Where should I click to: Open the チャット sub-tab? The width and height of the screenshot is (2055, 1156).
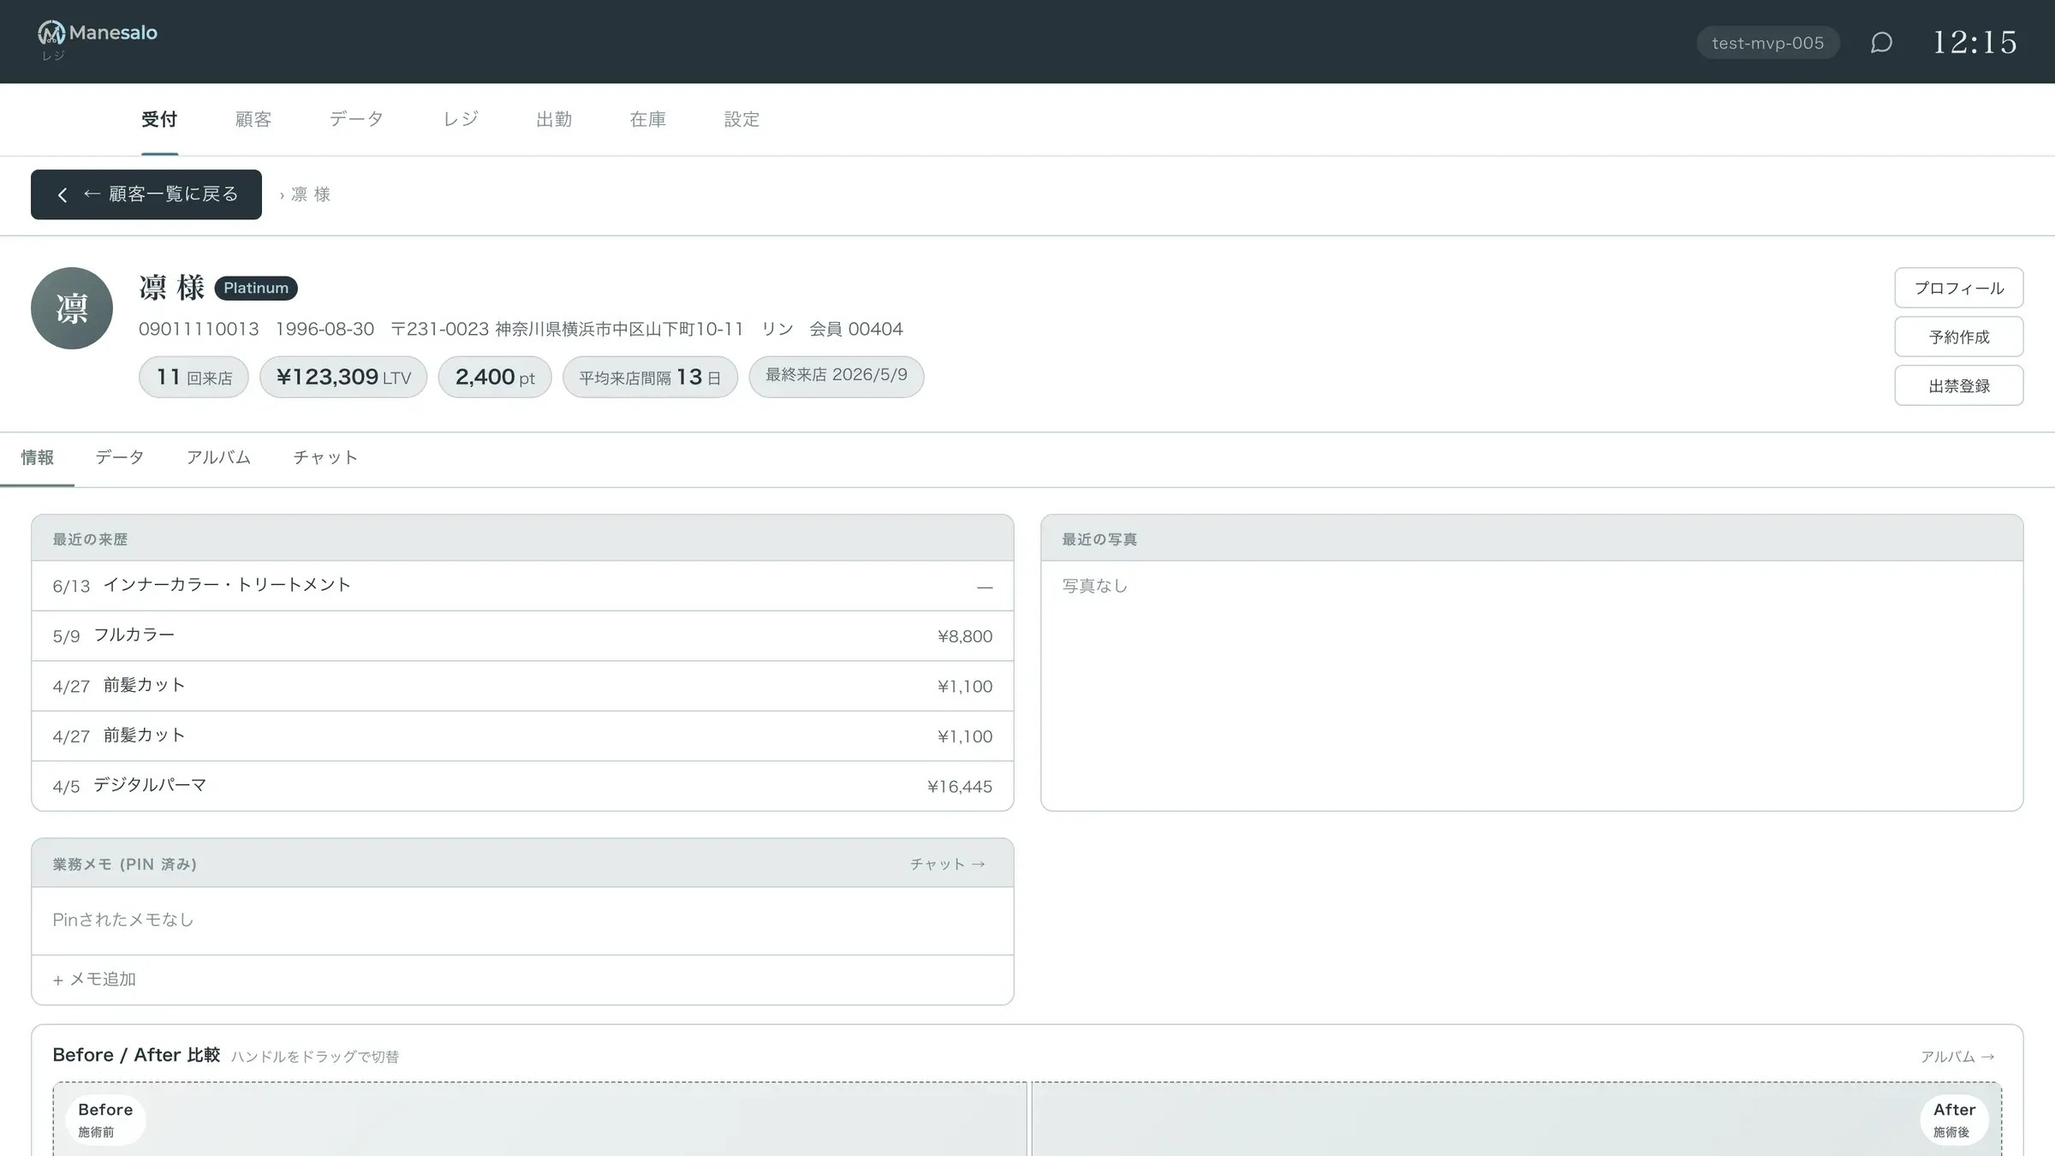325,457
